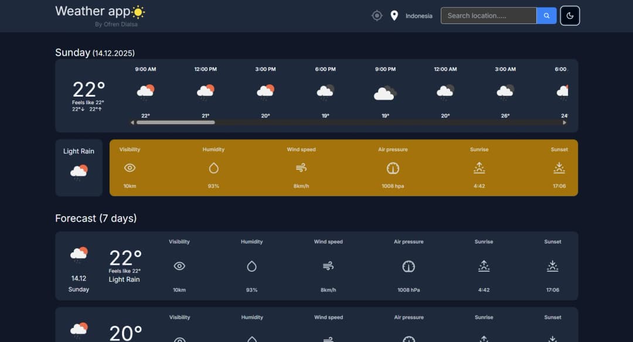
Task: Click the sunrise icon showing 4:42
Action: [x=479, y=168]
